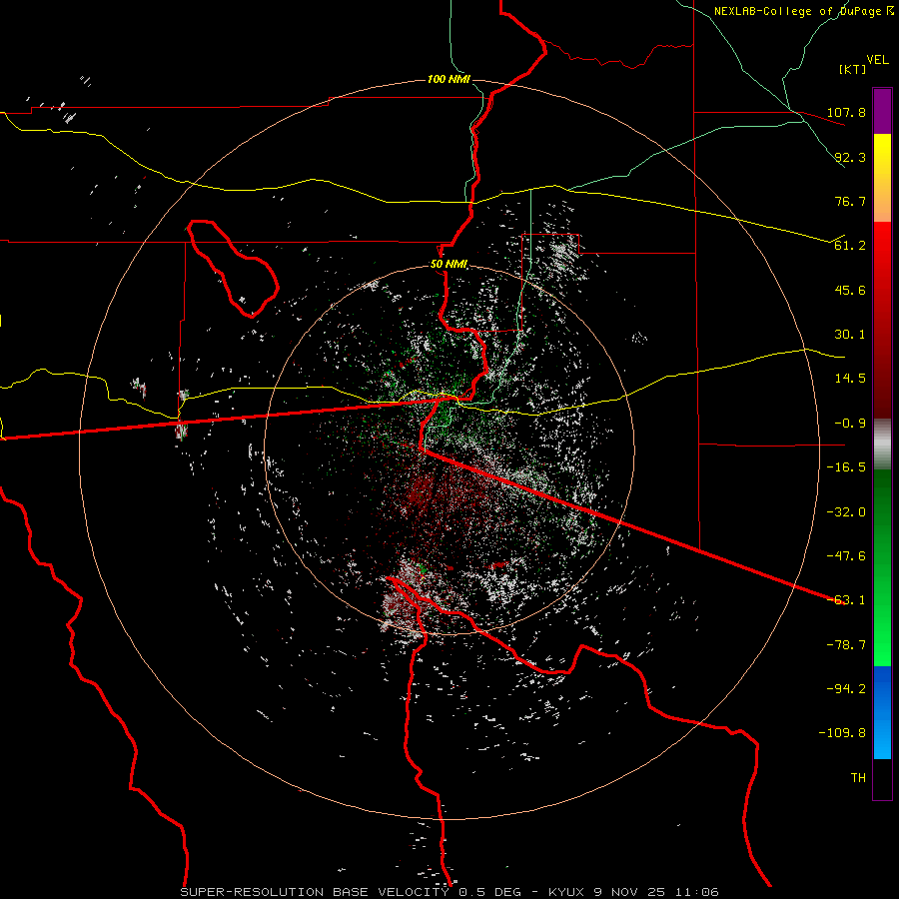The height and width of the screenshot is (899, 899).
Task: Click the 76.7 legend value
Action: 850,201
